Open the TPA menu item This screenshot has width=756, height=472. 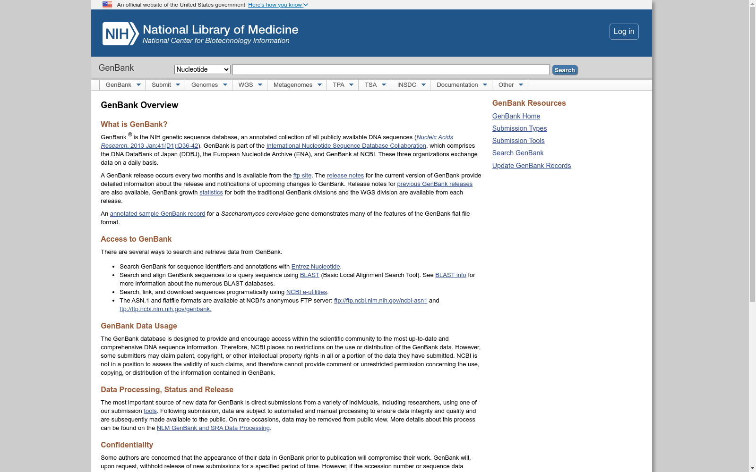[339, 85]
